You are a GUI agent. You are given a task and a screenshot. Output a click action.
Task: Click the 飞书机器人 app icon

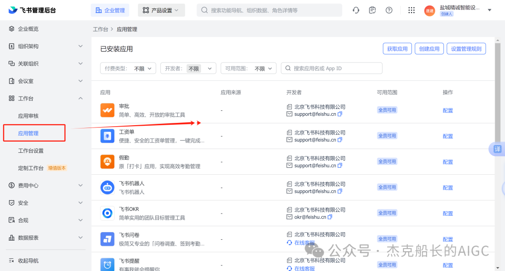tap(107, 188)
